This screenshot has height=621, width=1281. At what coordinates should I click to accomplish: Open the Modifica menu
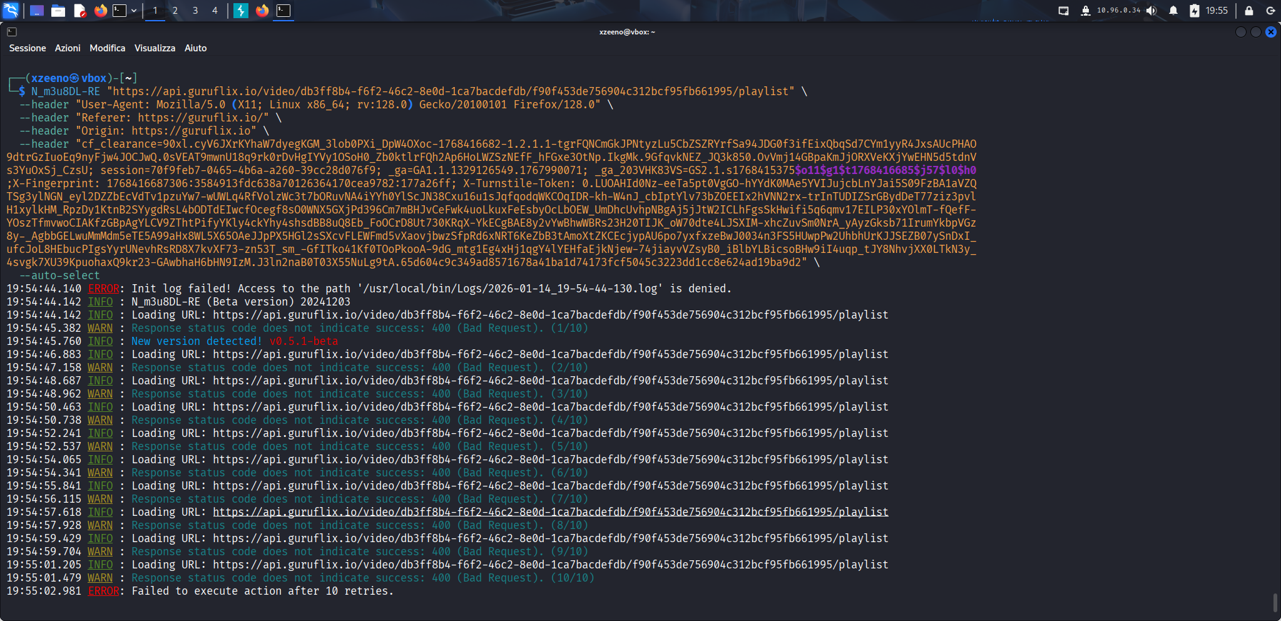point(107,48)
